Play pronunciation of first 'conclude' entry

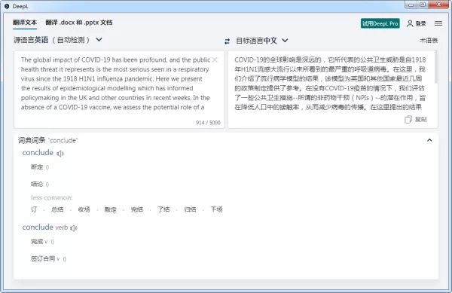(60, 154)
